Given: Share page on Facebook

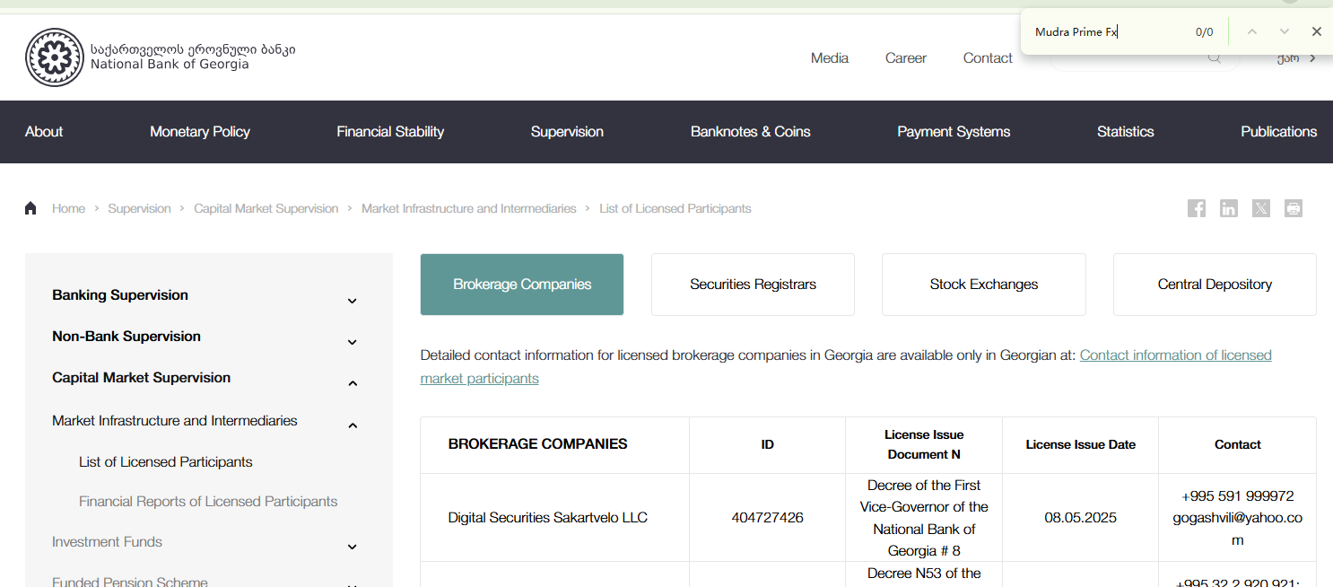Looking at the screenshot, I should click(1197, 208).
